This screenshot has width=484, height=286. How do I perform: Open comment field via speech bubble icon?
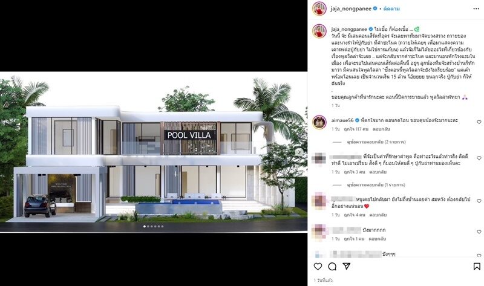click(332, 266)
